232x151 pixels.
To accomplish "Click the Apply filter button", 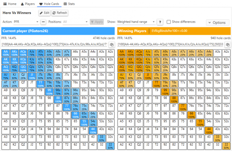I will click(x=97, y=22).
